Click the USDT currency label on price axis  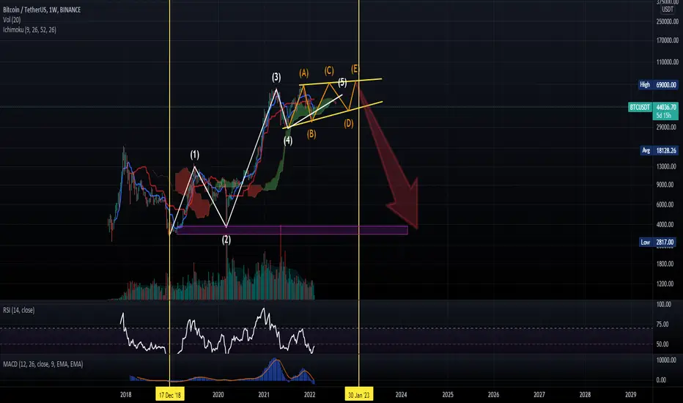click(x=668, y=9)
